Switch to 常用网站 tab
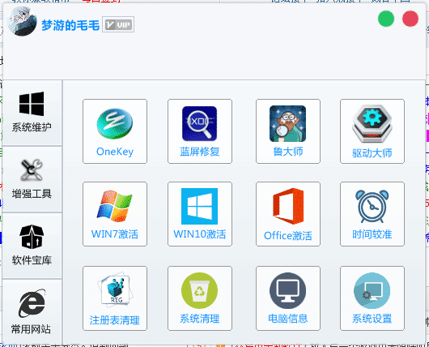429x347 pixels. pos(32,312)
